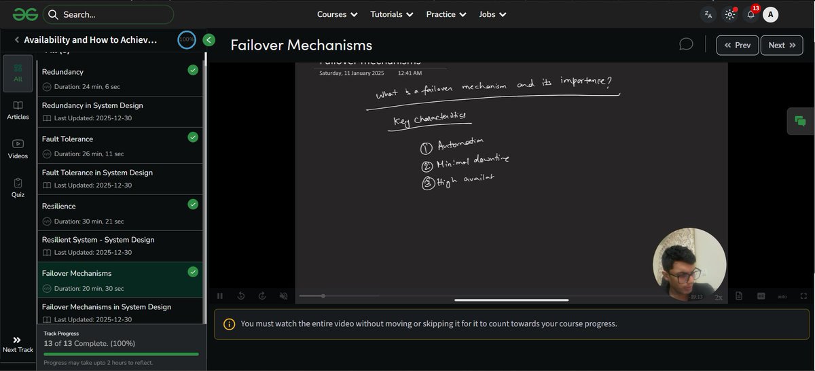The width and height of the screenshot is (815, 371).
Task: Focus the Search input field
Action: 108,14
